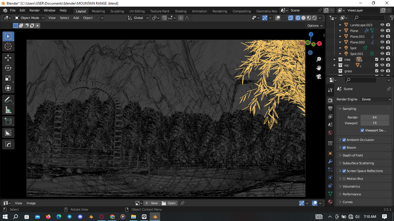Select the Plane.001 outliner item
Screen dimensions: 394x221
(x=357, y=37)
